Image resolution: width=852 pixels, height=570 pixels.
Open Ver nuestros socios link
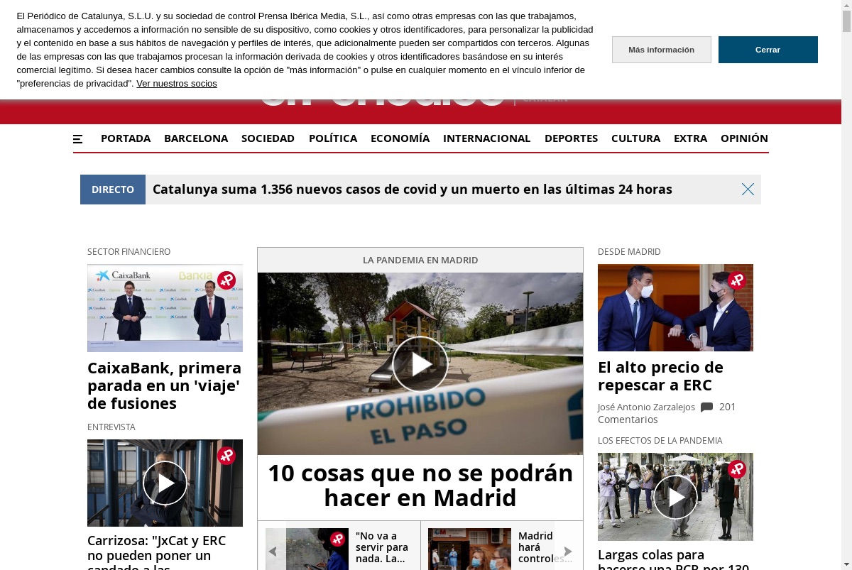(177, 84)
